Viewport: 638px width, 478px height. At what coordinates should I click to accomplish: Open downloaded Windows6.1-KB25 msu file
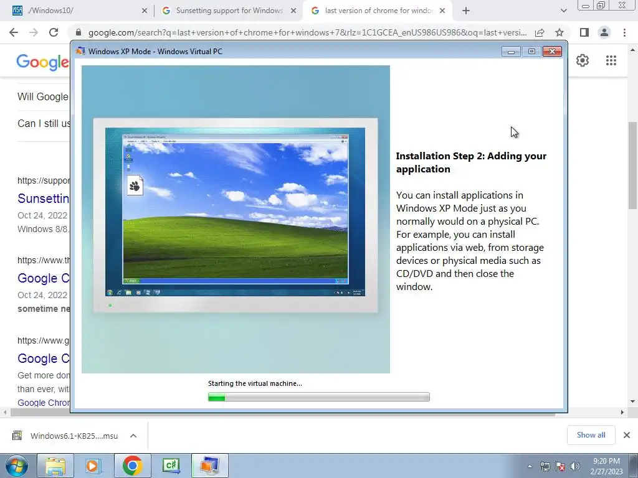pyautogui.click(x=65, y=436)
